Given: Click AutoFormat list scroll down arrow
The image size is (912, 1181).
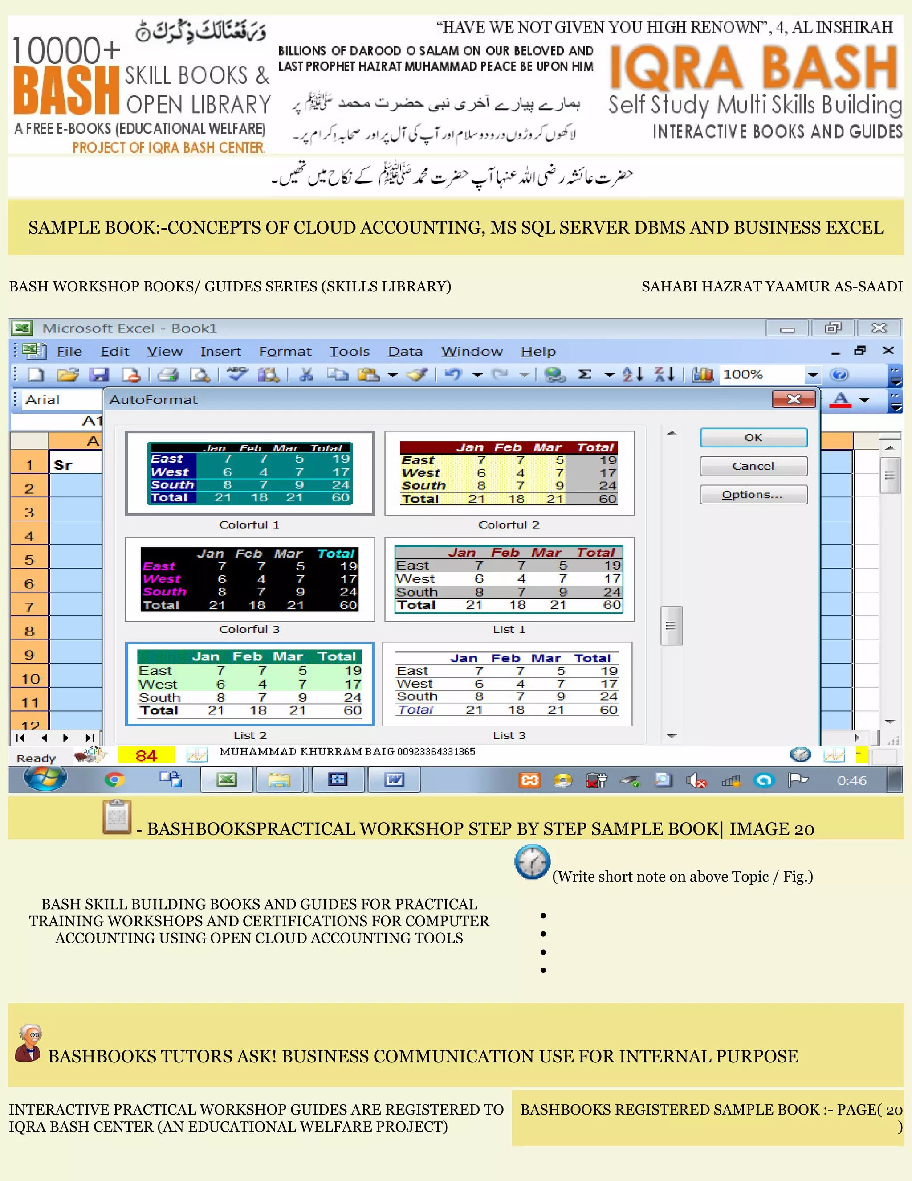Looking at the screenshot, I should pyautogui.click(x=672, y=736).
